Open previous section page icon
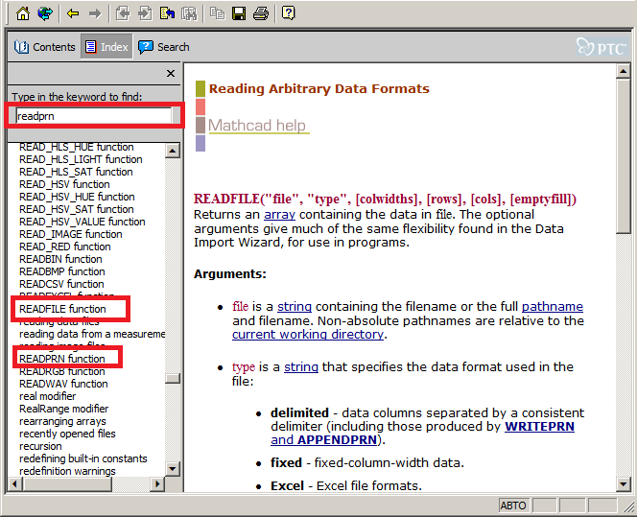The height and width of the screenshot is (517, 637). pos(123,13)
